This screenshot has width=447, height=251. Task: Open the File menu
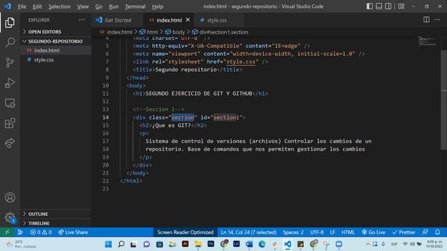pos(22,6)
